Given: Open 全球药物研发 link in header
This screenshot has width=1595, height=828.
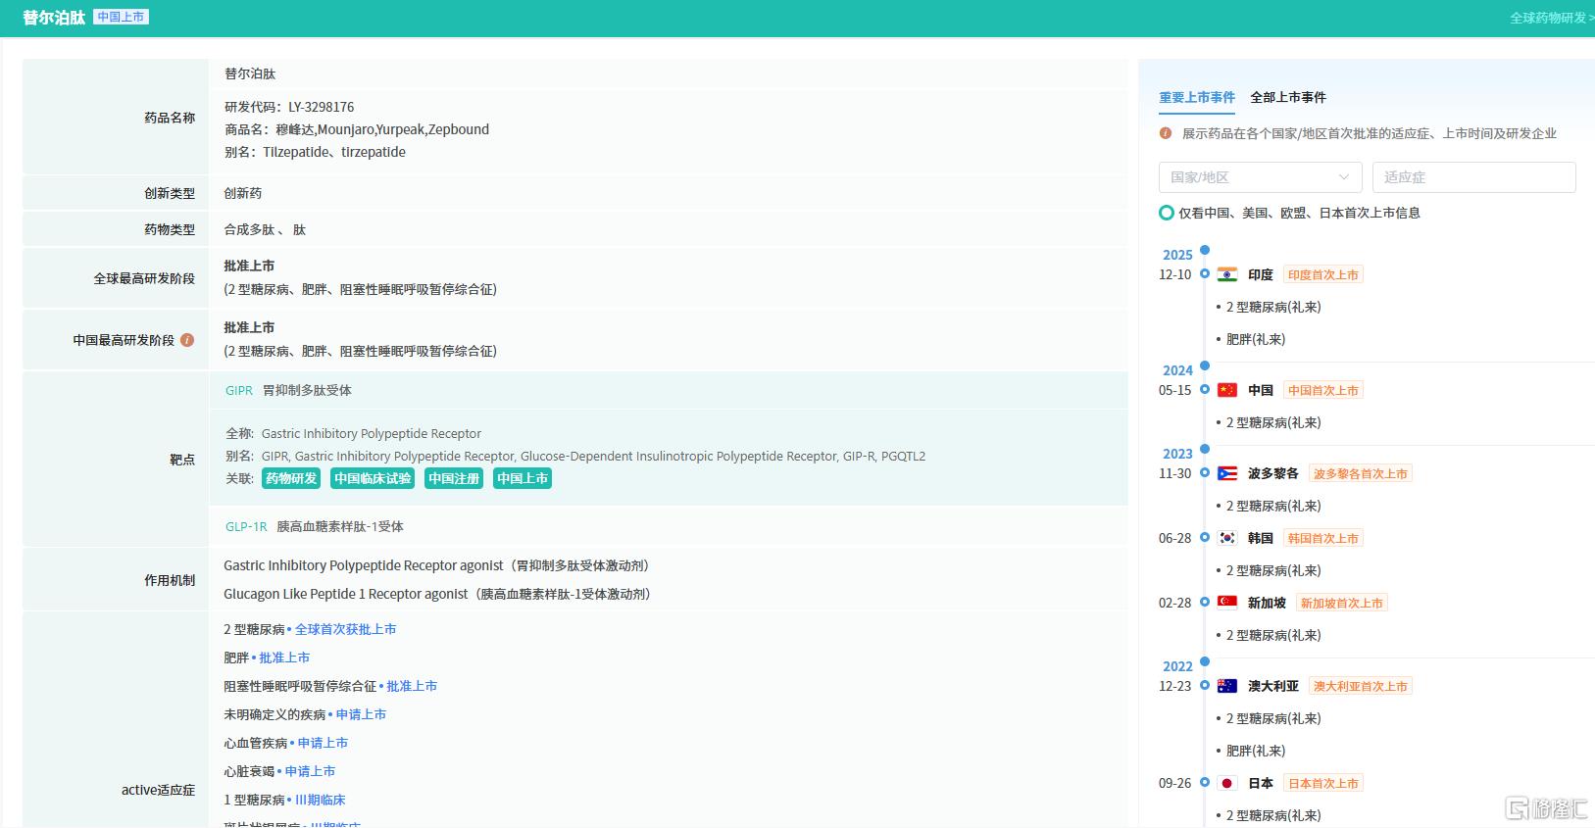Looking at the screenshot, I should [x=1550, y=18].
